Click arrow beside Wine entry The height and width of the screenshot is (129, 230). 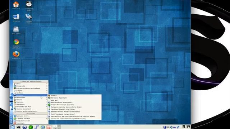(x=47, y=84)
